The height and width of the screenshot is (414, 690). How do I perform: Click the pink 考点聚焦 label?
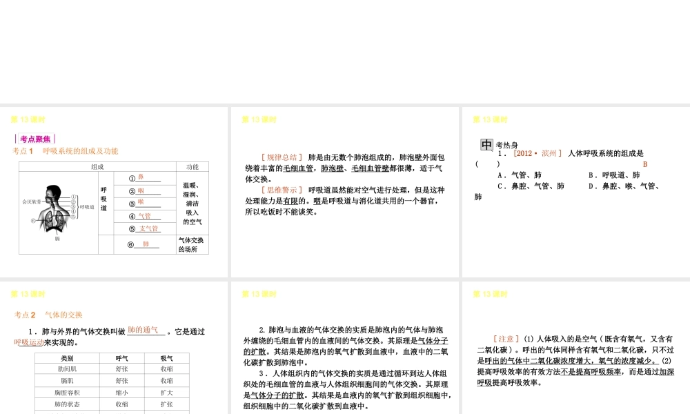point(35,139)
